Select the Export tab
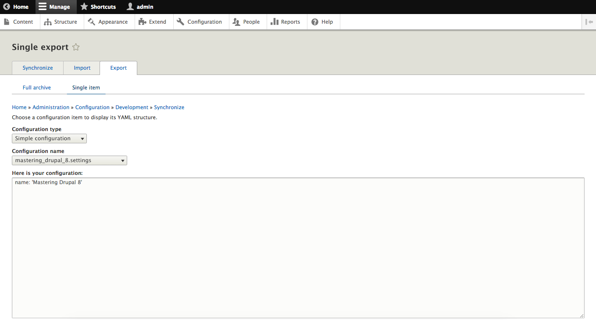 pyautogui.click(x=118, y=68)
